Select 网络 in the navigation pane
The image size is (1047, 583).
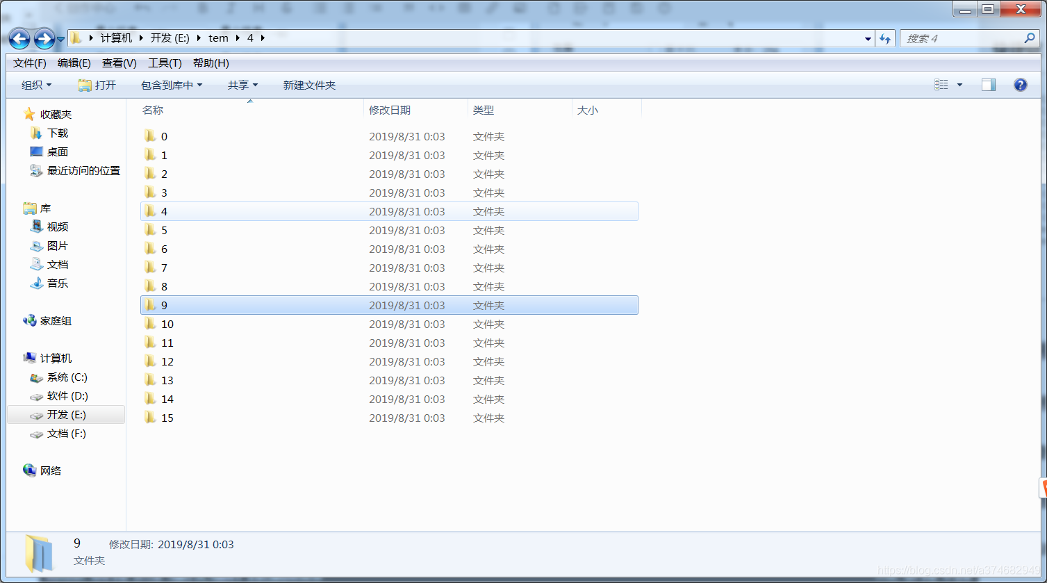pyautogui.click(x=51, y=470)
